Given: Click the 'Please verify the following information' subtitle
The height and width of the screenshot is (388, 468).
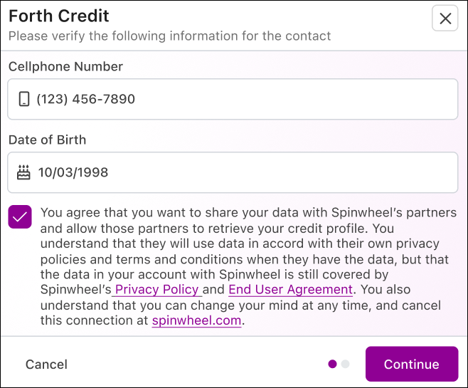Looking at the screenshot, I should 169,36.
